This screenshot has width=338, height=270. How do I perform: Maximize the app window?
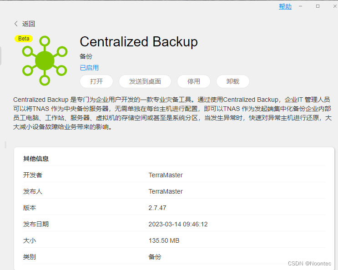coord(318,6)
